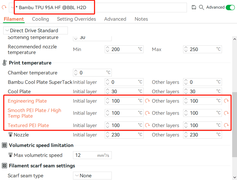Click the Volumetric speed limitation section icon
Screen dimensions: 237x180
tap(4, 145)
